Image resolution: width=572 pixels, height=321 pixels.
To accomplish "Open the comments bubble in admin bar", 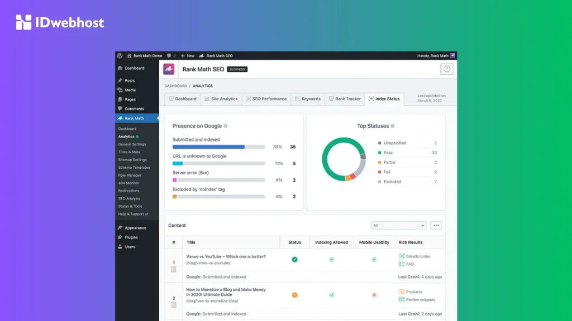I will [x=171, y=56].
